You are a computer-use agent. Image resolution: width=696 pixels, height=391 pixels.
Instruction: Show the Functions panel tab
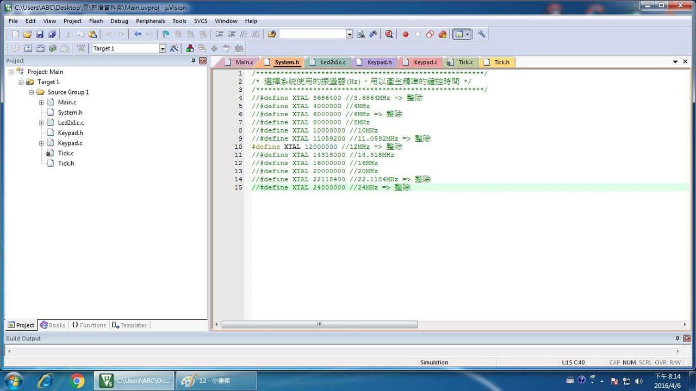(x=89, y=325)
